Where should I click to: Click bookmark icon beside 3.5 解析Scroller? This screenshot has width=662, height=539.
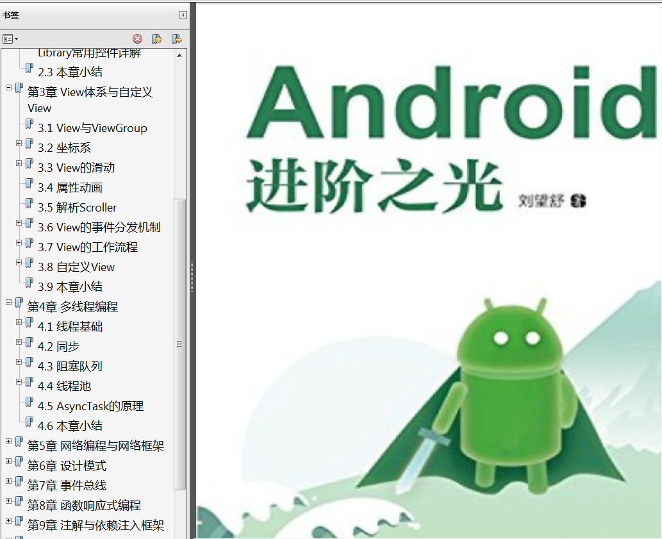[x=29, y=203]
